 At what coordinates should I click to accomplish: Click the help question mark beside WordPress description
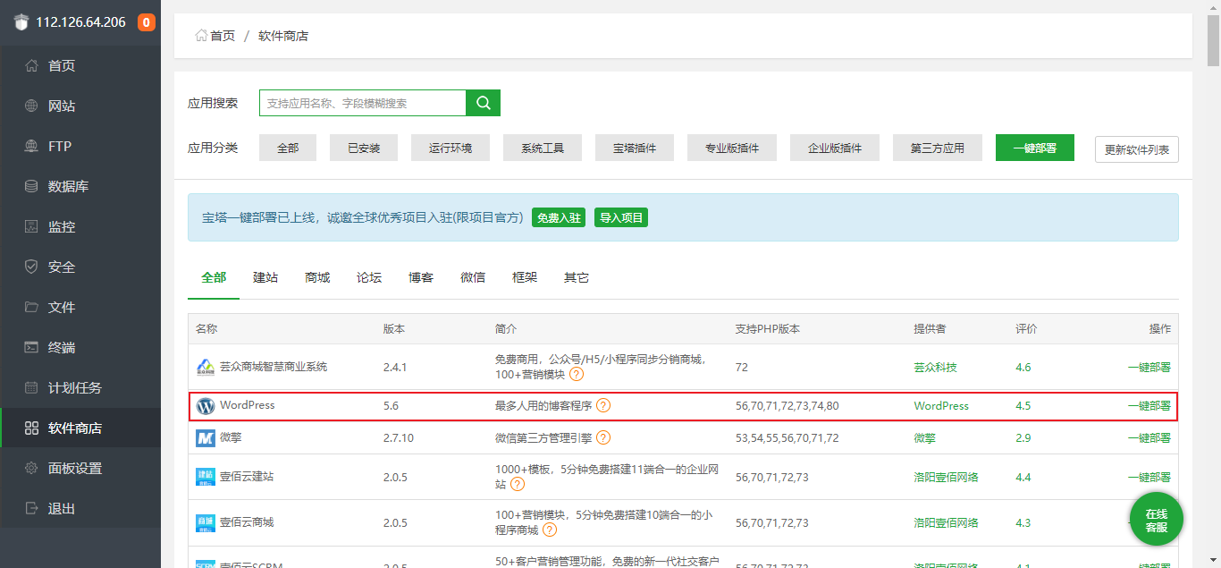[604, 405]
